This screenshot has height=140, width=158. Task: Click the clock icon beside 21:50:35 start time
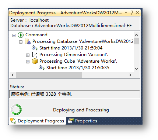point(42,68)
